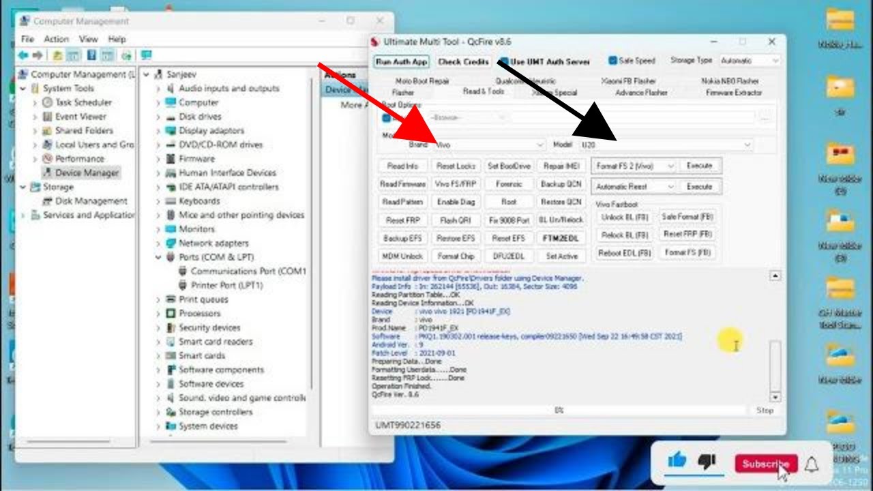Click the Reboot EDL (FB) button
Viewport: 873px width, 491px height.
[624, 252]
